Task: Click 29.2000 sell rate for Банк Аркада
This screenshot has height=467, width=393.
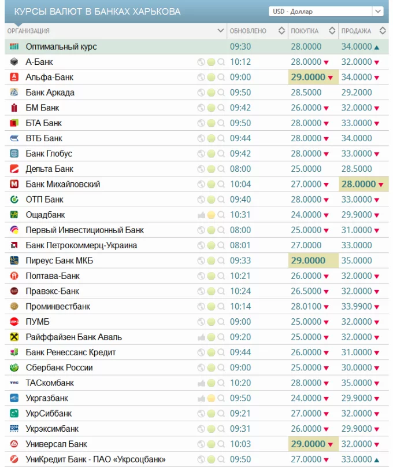Action: pyautogui.click(x=357, y=93)
